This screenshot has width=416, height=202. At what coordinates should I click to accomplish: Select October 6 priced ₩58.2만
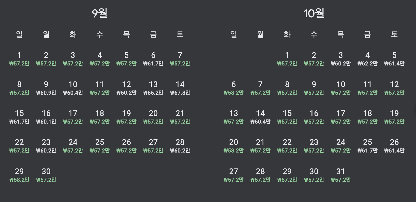(234, 88)
